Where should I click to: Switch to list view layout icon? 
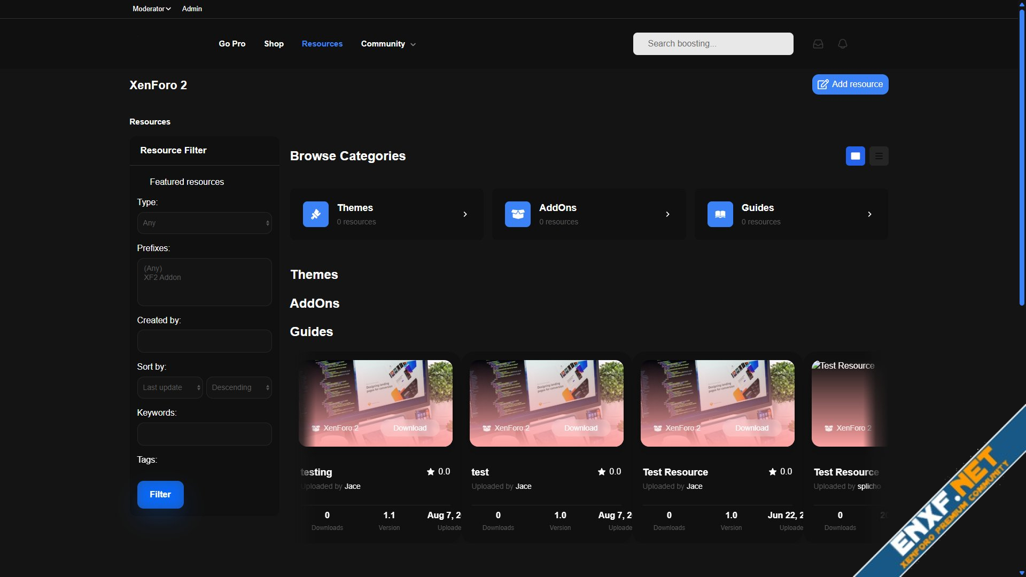click(x=879, y=156)
